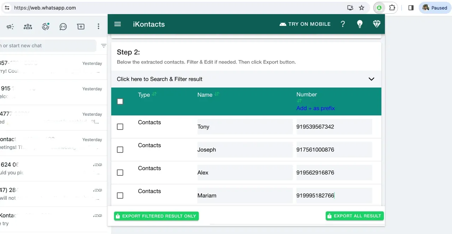
Task: Edit the Joseph name field
Action: coord(245,150)
